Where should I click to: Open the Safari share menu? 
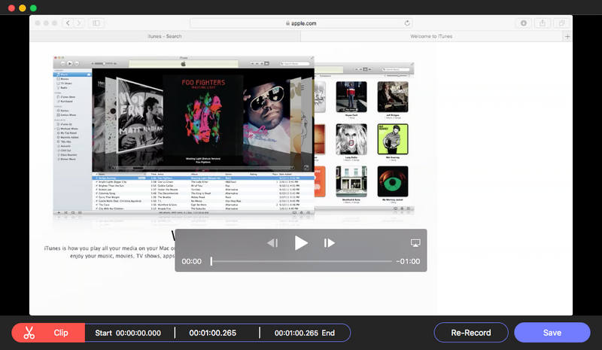[542, 23]
